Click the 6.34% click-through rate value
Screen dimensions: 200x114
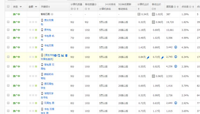point(185,57)
